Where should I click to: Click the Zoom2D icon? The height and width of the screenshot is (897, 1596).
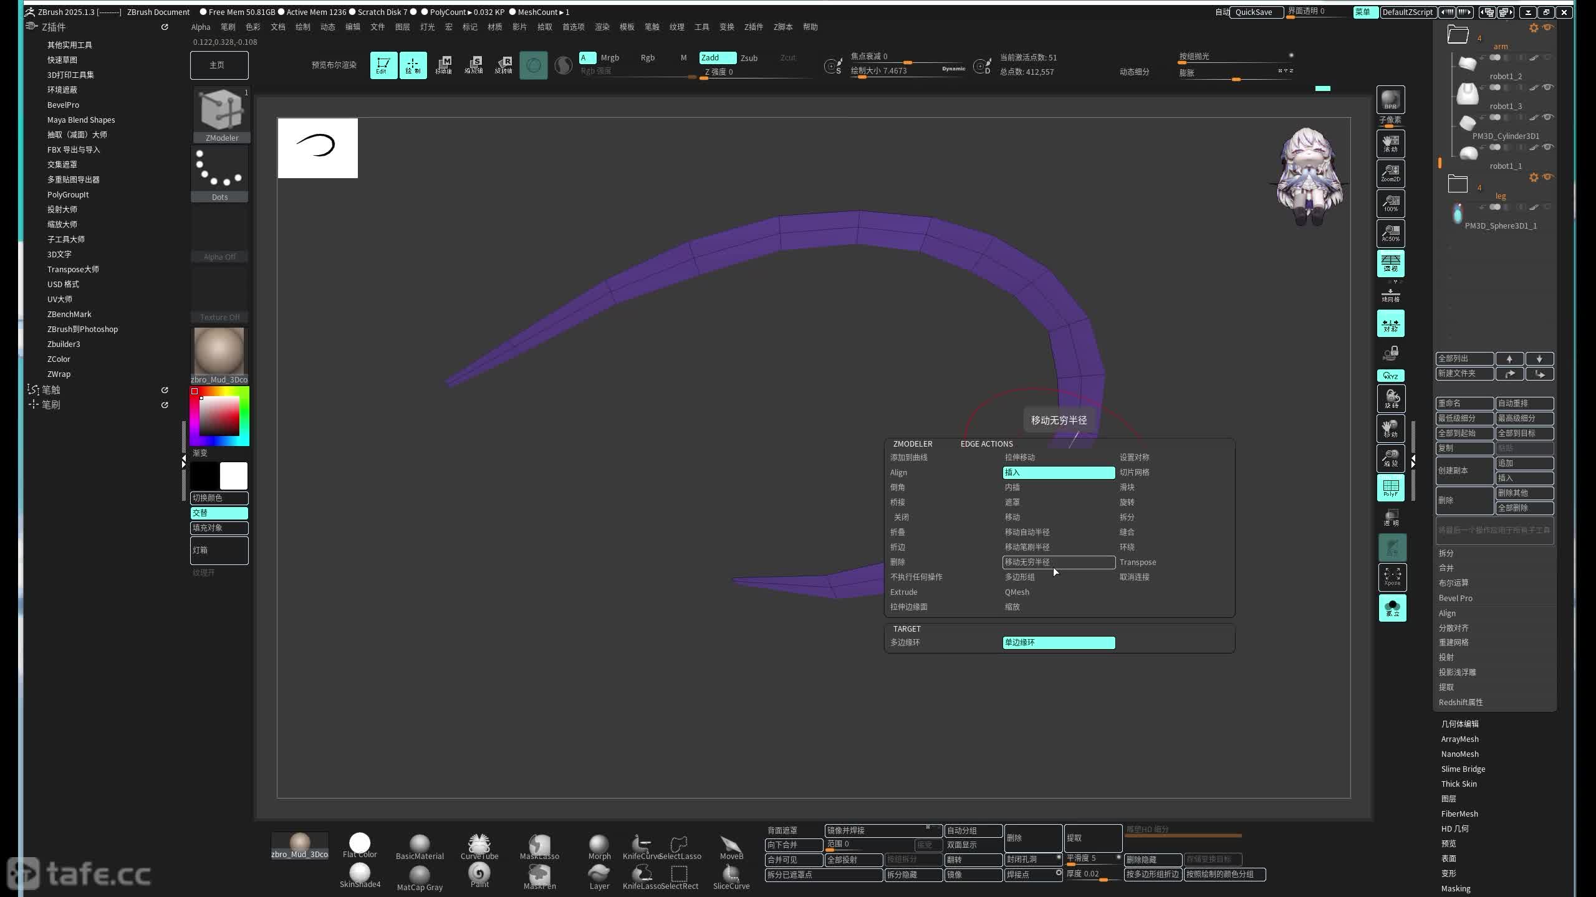[x=1390, y=174]
